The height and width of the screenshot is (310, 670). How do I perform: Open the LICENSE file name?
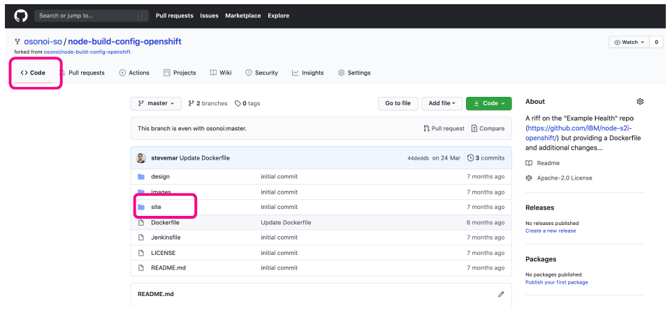click(163, 253)
